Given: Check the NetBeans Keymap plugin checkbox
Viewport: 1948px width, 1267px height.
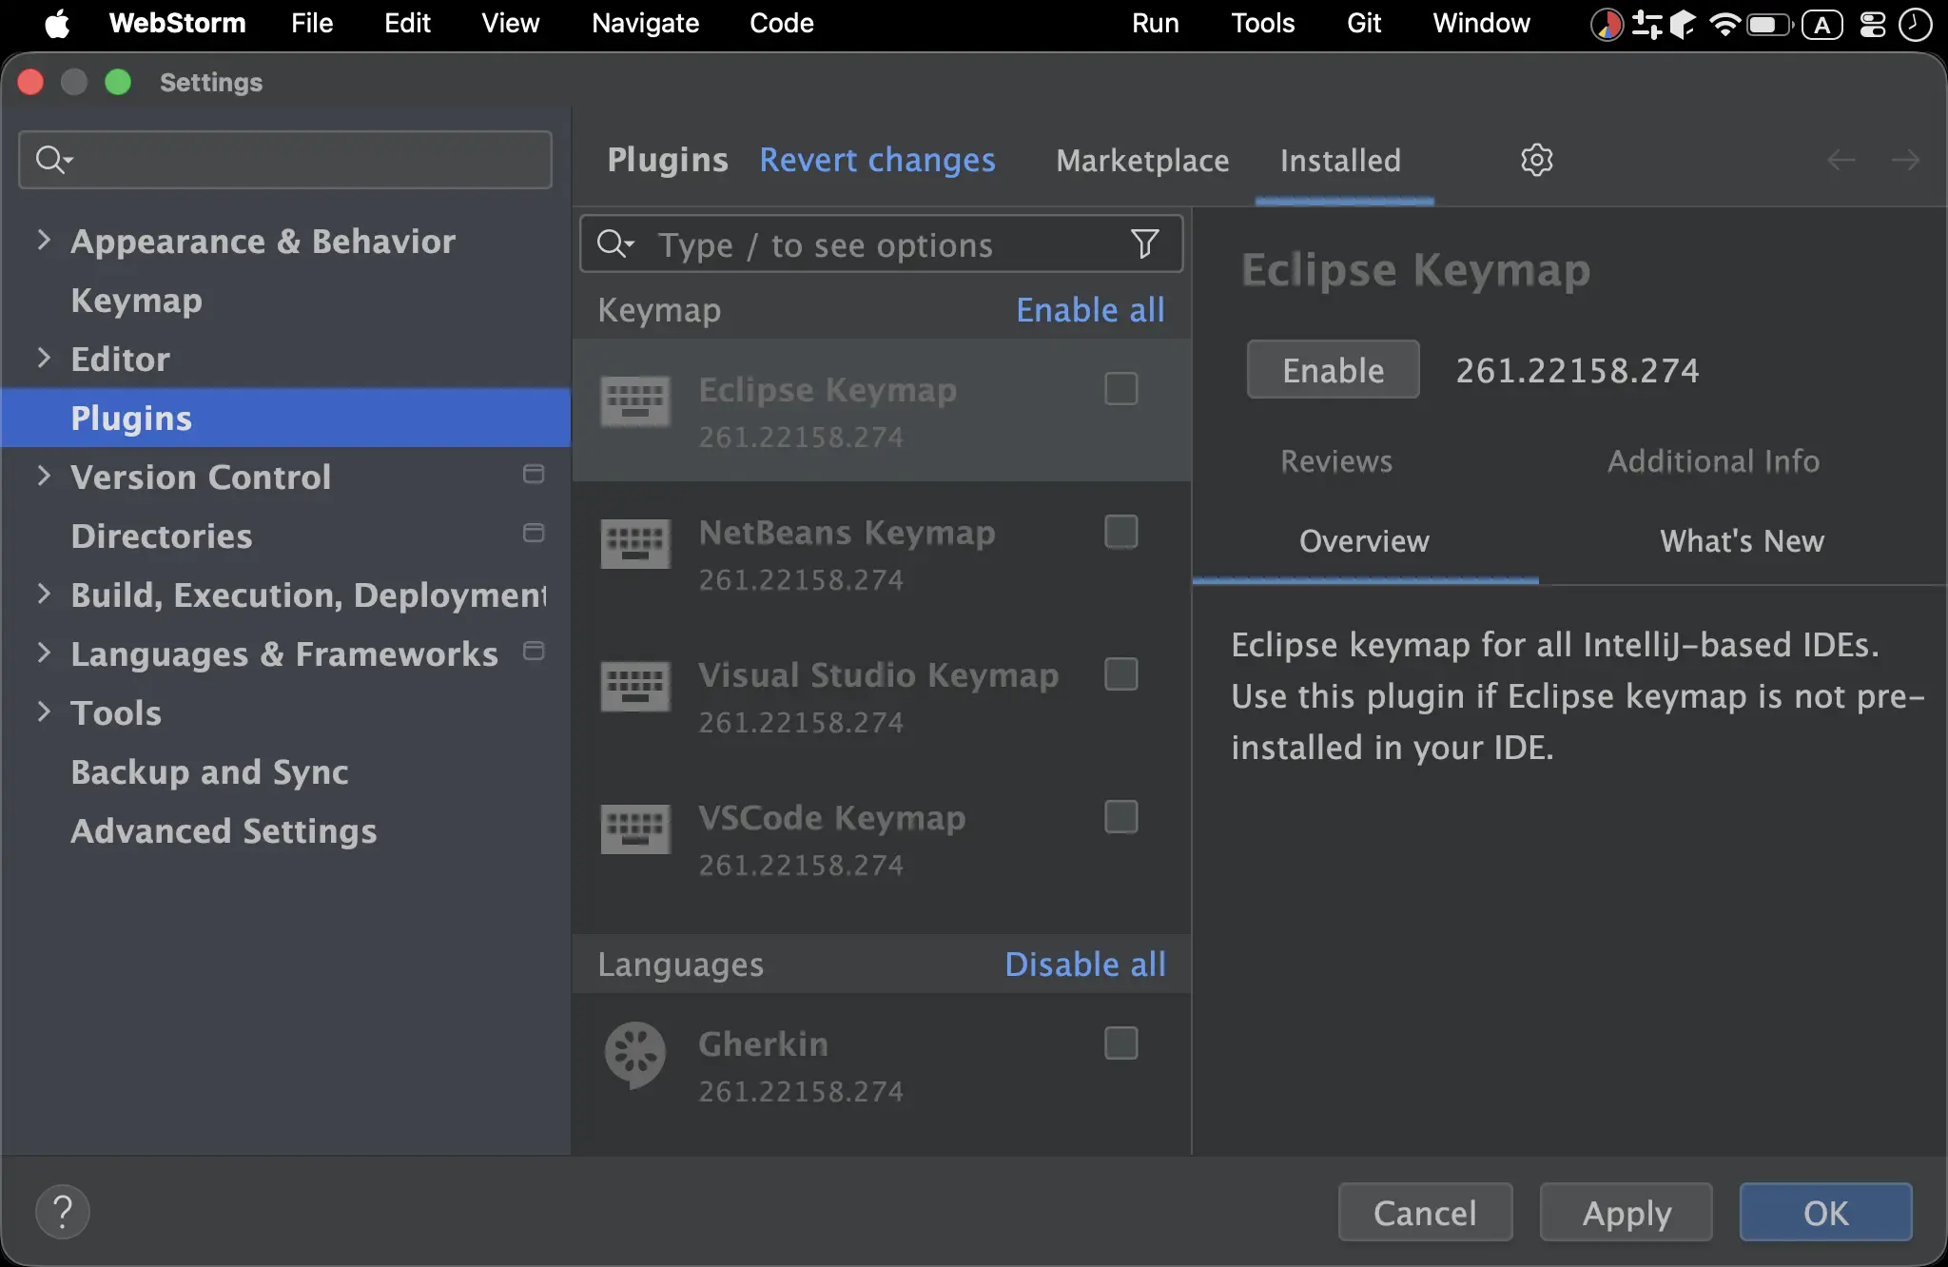Looking at the screenshot, I should pyautogui.click(x=1120, y=532).
